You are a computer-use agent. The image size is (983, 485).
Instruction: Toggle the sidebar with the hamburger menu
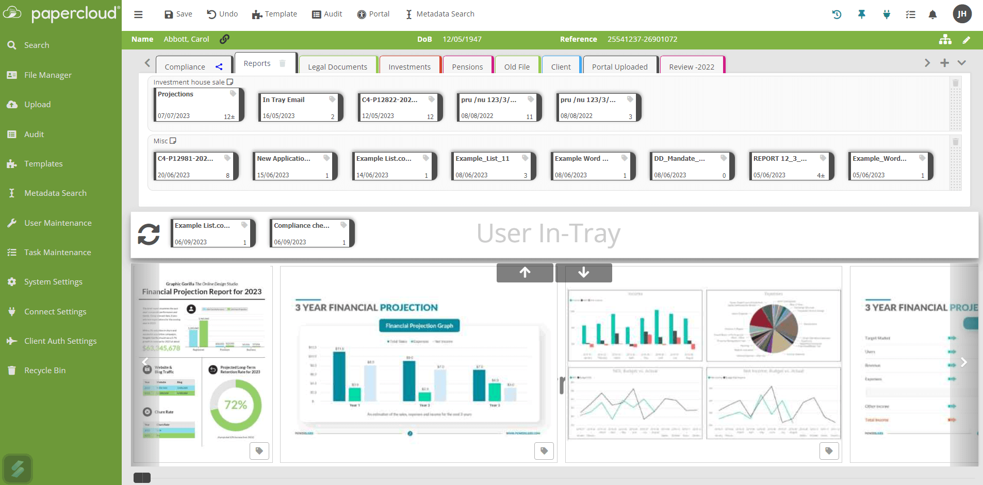pos(138,14)
